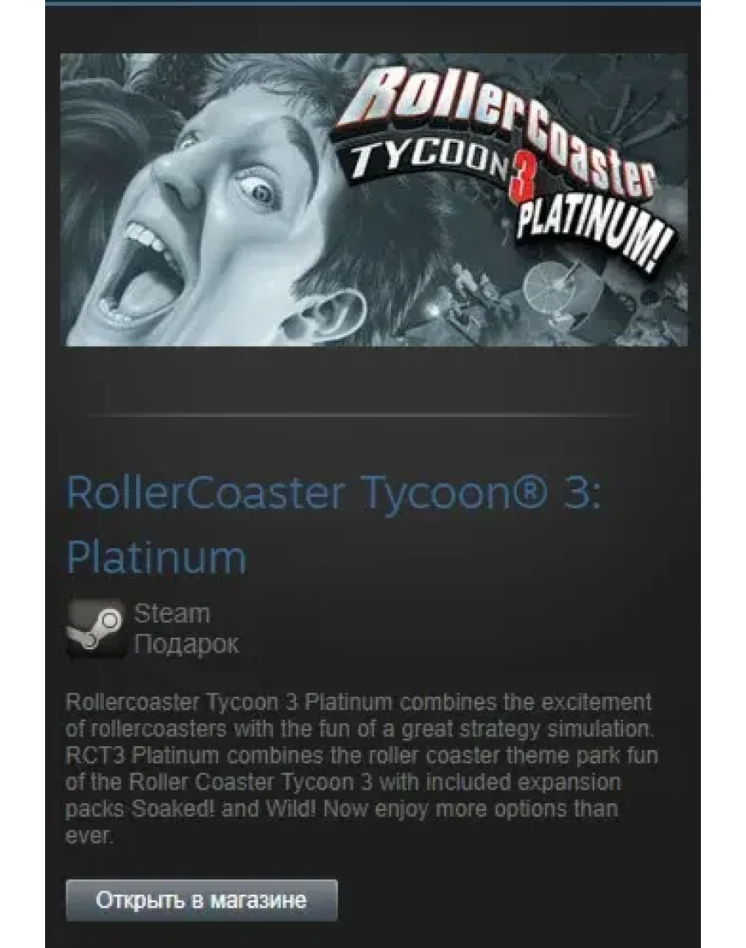Image resolution: width=746 pixels, height=948 pixels.
Task: Open the game with Открыть в магазине button
Action: coord(201,900)
